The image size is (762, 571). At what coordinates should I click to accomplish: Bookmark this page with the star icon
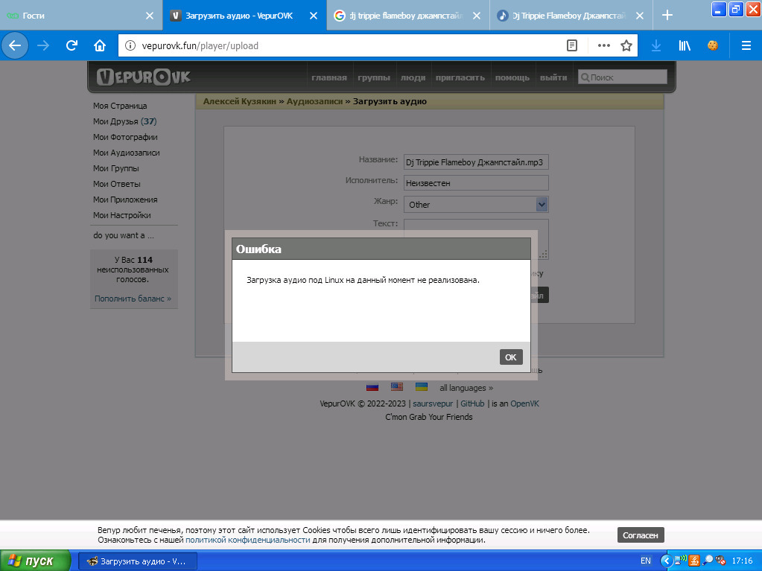[x=626, y=45]
